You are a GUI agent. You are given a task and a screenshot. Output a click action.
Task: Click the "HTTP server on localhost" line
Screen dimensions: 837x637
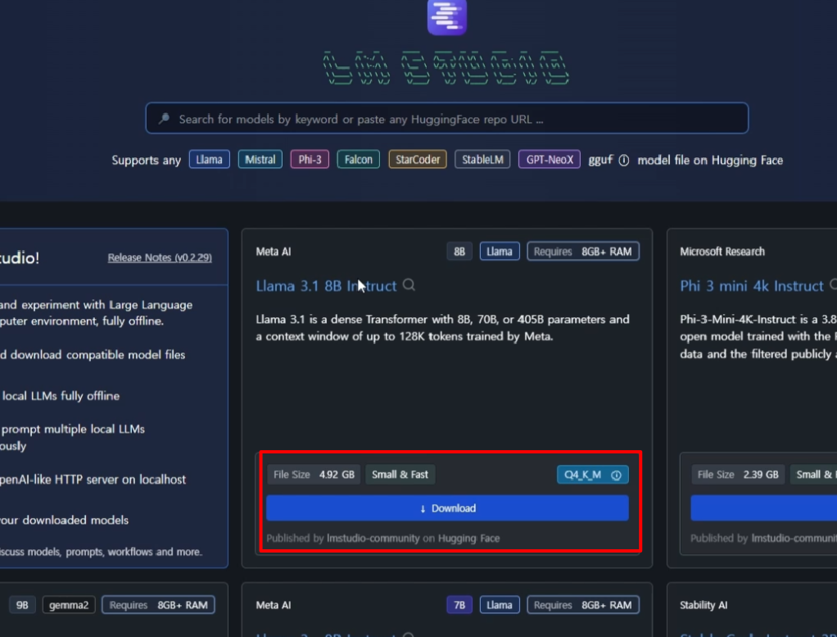[93, 480]
